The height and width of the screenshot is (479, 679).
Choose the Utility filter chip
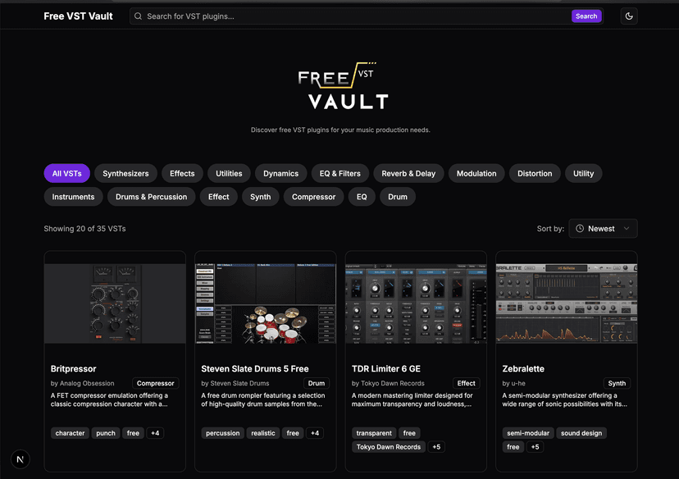[x=583, y=173]
